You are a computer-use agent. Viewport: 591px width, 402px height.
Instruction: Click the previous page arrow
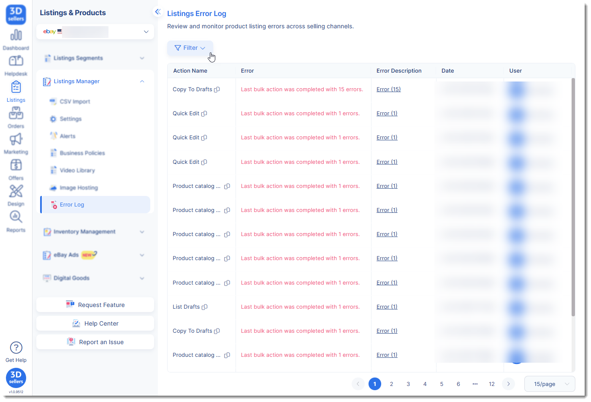point(358,384)
